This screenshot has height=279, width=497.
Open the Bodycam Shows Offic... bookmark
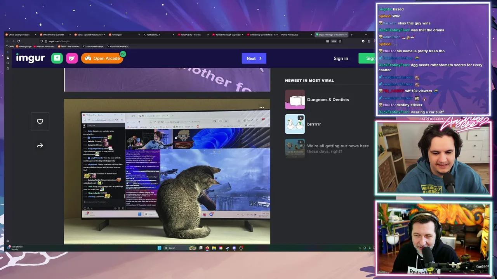pyautogui.click(x=45, y=46)
